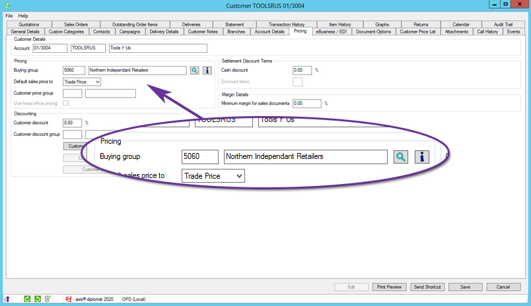Screen dimensions: 531x306
Task: Open the Default sales price to dropdown
Action: [82, 82]
